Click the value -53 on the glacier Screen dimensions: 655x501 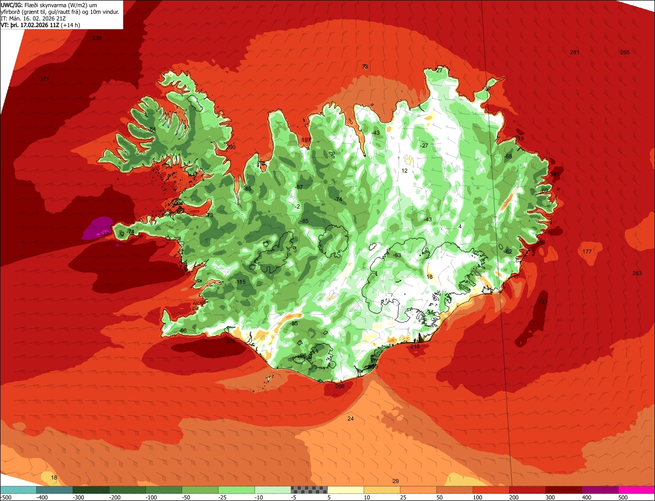click(x=397, y=255)
